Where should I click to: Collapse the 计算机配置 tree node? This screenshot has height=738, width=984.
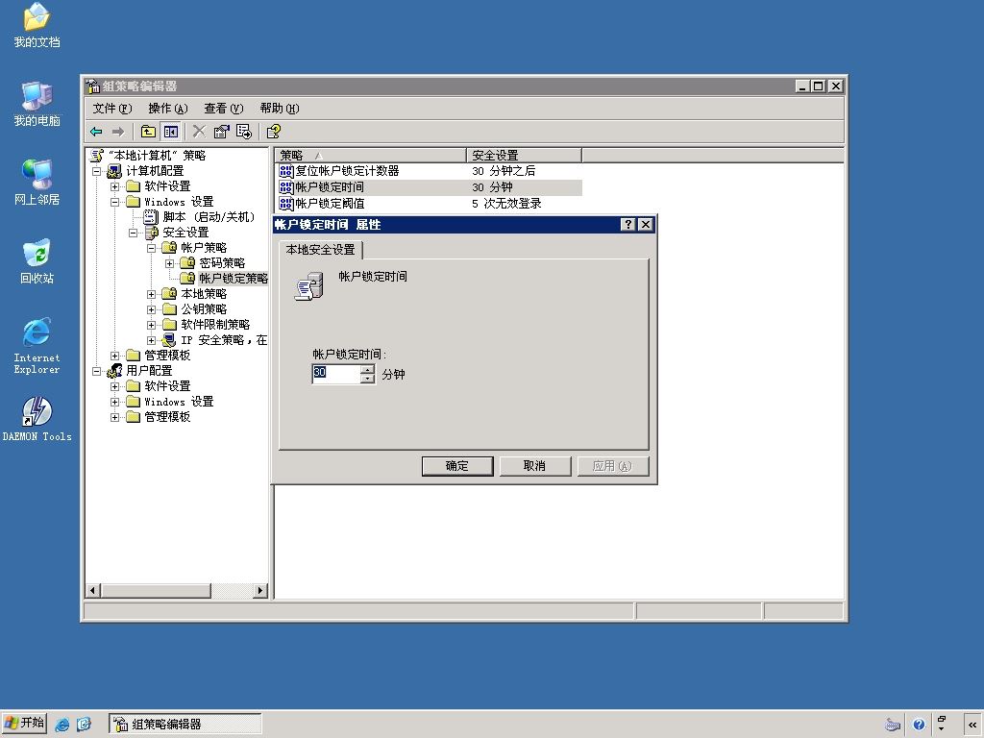[x=97, y=171]
